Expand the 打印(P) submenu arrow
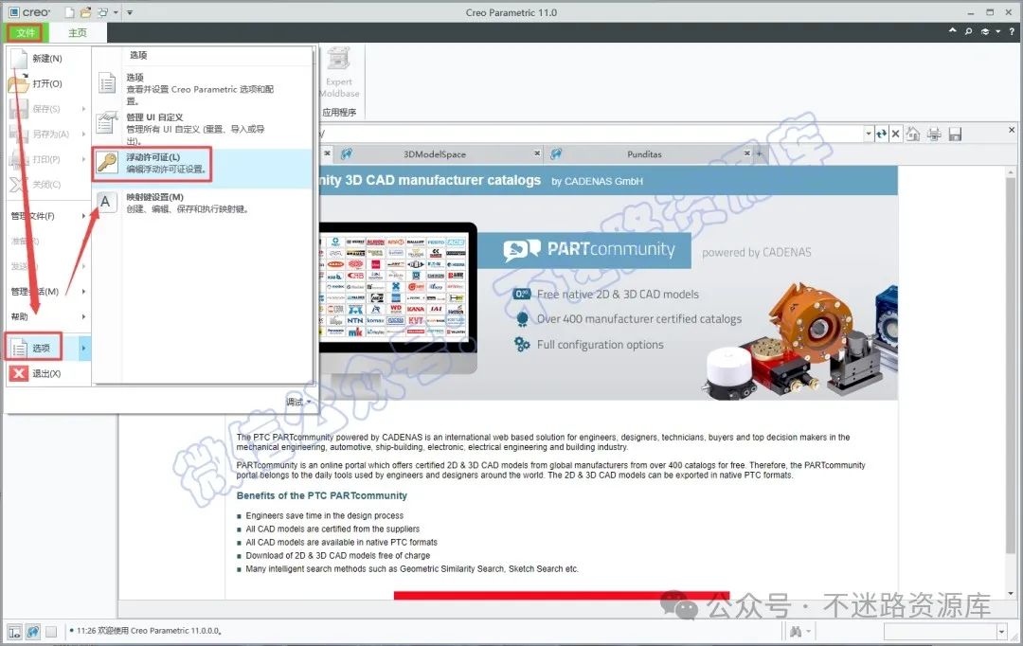1023x646 pixels. [83, 159]
